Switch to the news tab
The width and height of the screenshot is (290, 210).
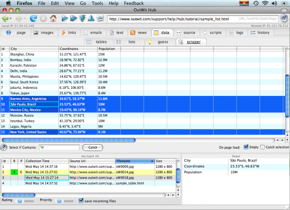pos(139,33)
